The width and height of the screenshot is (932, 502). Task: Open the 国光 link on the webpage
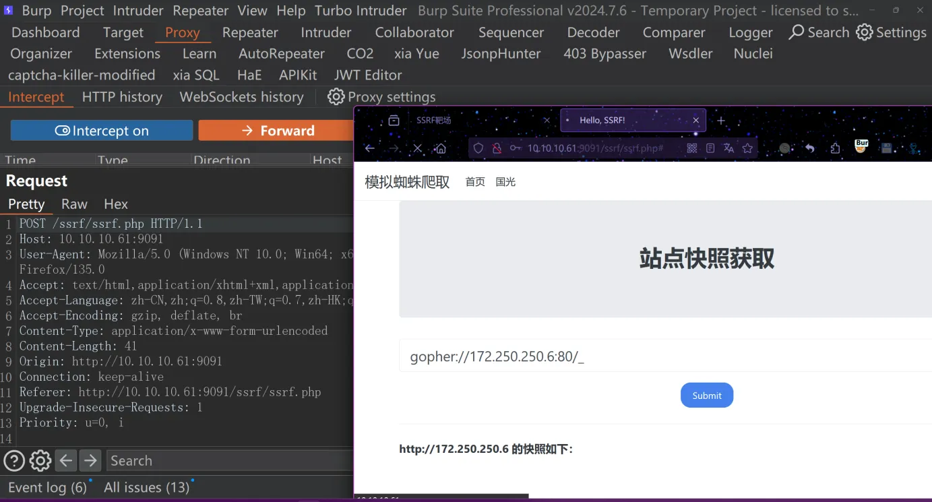click(x=505, y=182)
